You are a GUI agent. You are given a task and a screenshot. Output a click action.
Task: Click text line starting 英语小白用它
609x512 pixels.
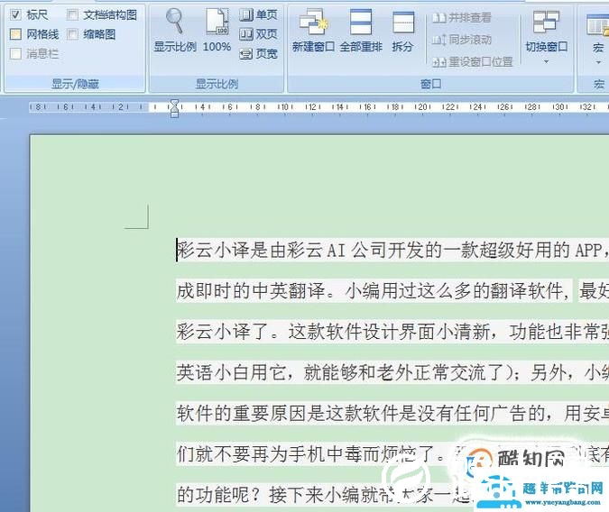[x=392, y=372]
